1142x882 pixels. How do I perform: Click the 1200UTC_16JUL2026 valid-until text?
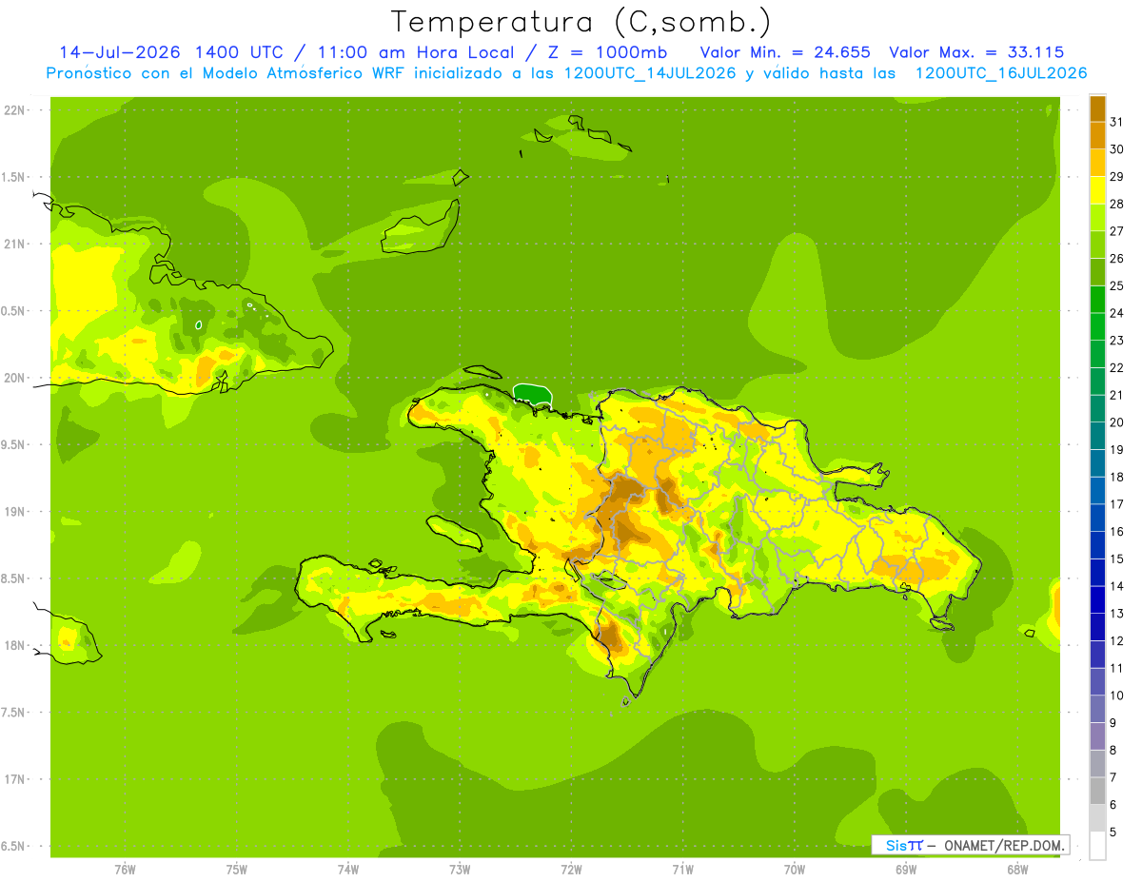[1001, 73]
